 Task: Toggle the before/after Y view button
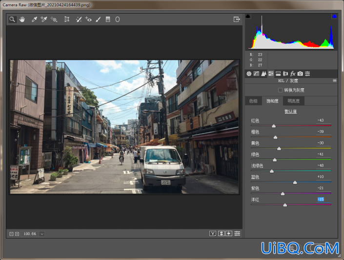point(213,234)
